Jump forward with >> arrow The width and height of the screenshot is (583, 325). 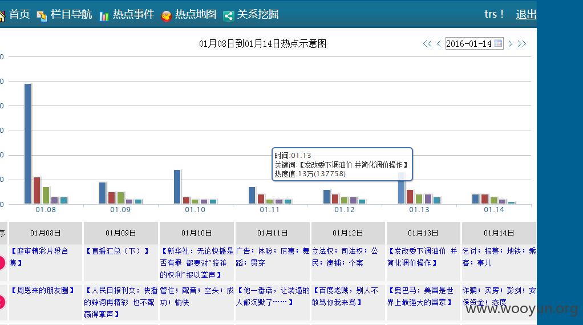(x=522, y=43)
